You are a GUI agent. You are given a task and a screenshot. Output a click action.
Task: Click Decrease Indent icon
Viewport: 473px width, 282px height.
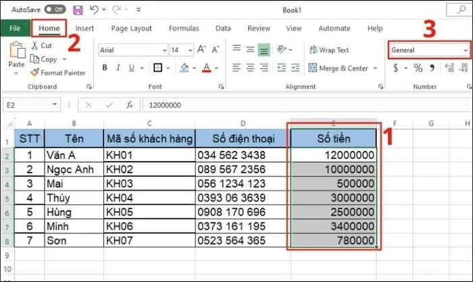tap(282, 68)
